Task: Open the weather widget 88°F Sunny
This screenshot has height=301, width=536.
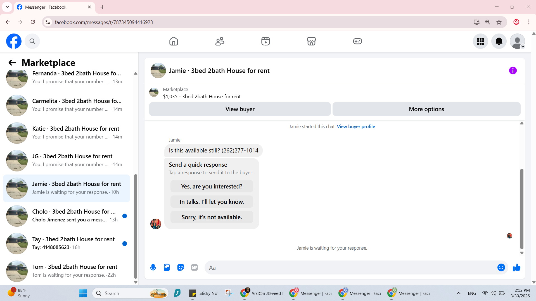Action: 19,293
